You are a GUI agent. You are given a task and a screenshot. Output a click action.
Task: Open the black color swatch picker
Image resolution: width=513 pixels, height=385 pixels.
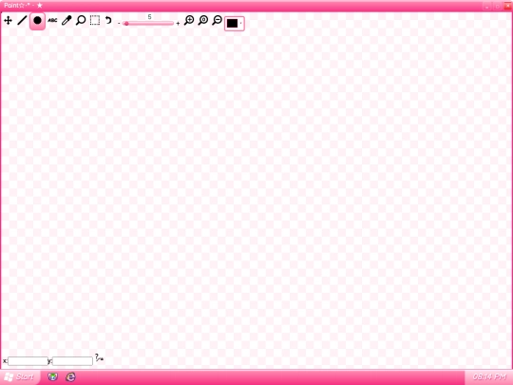[232, 23]
